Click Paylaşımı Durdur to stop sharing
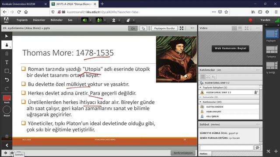 point(164,28)
